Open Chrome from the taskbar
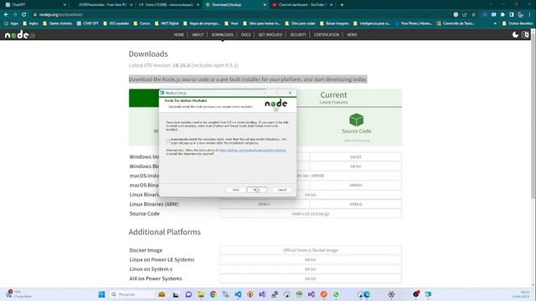Viewport: 536px width, 301px height. pyautogui.click(x=214, y=294)
